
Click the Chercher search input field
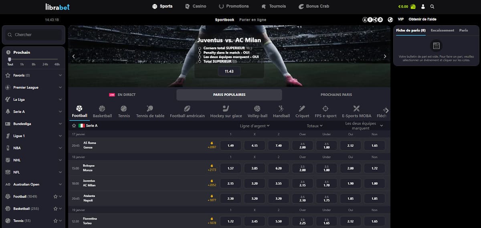pyautogui.click(x=36, y=35)
